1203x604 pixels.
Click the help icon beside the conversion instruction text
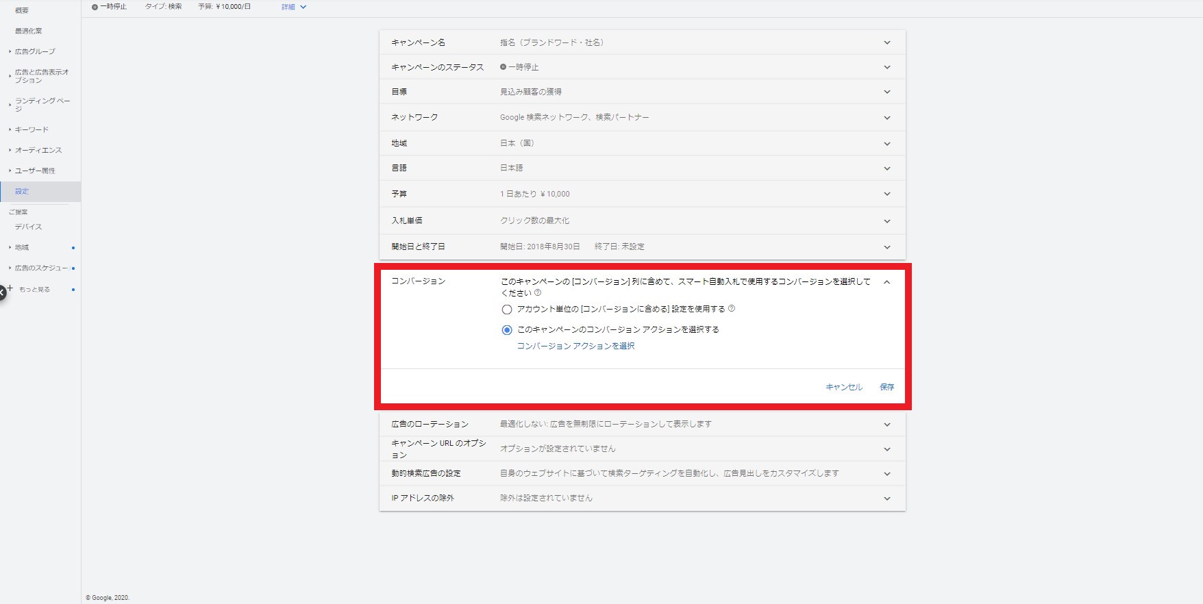click(538, 292)
